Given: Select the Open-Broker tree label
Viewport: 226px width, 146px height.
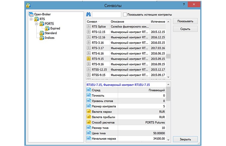Looking at the screenshot, I should 42,14.
